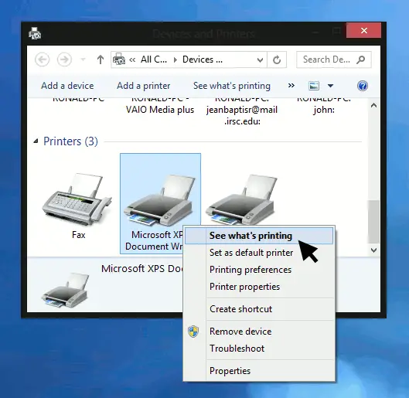This screenshot has width=409, height=398.
Task: Choose 'Troubleshoot' in context menu
Action: click(259, 349)
